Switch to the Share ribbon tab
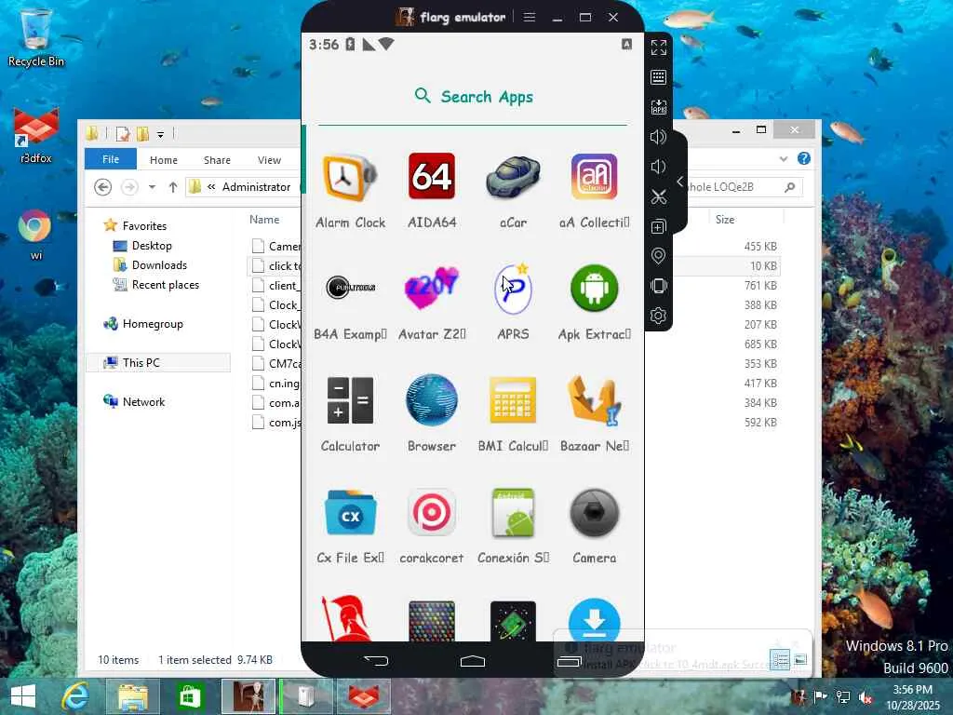953x715 pixels. tap(217, 160)
